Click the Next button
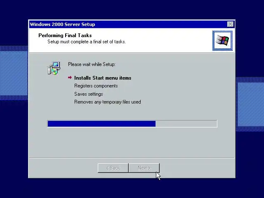The height and width of the screenshot is (198, 264). point(144,168)
